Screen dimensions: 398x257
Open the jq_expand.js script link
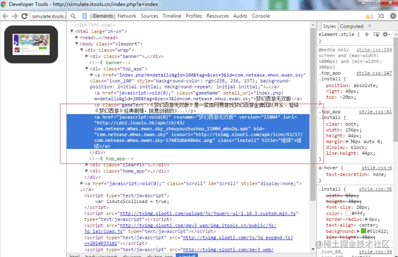[238, 237]
